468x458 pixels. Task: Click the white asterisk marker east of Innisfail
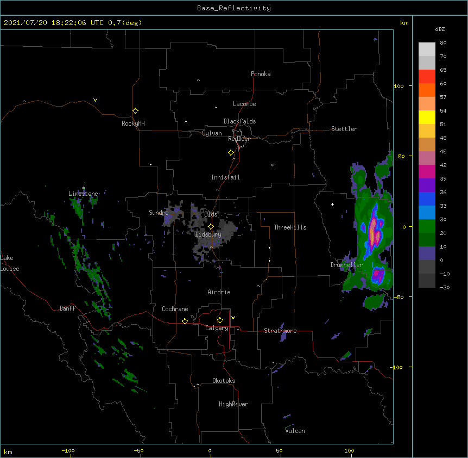[x=273, y=165]
